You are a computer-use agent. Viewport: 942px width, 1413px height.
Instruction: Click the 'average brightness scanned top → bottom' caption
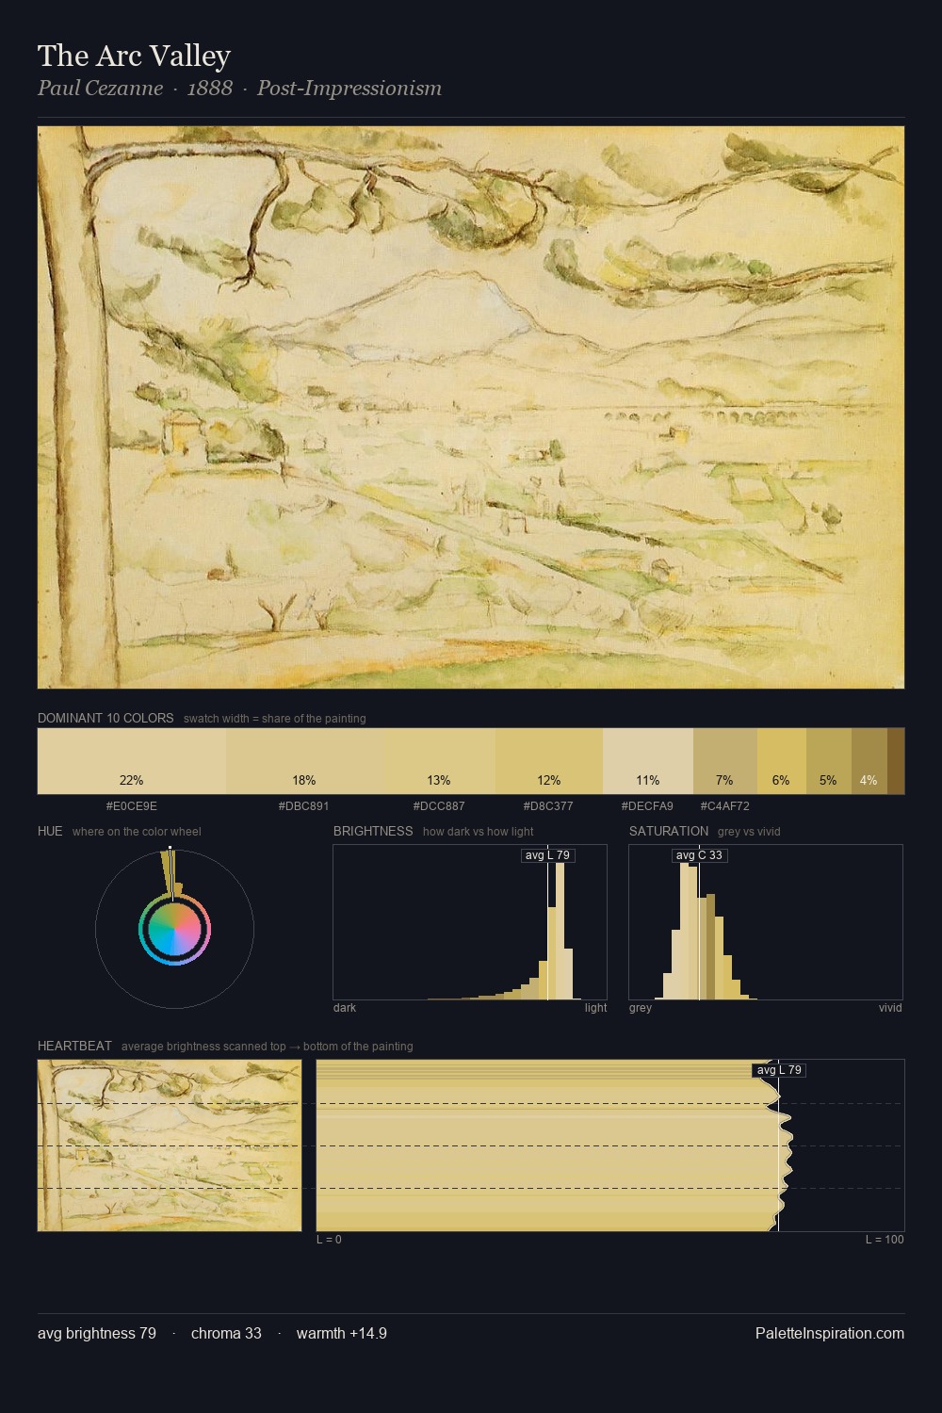pos(268,1047)
